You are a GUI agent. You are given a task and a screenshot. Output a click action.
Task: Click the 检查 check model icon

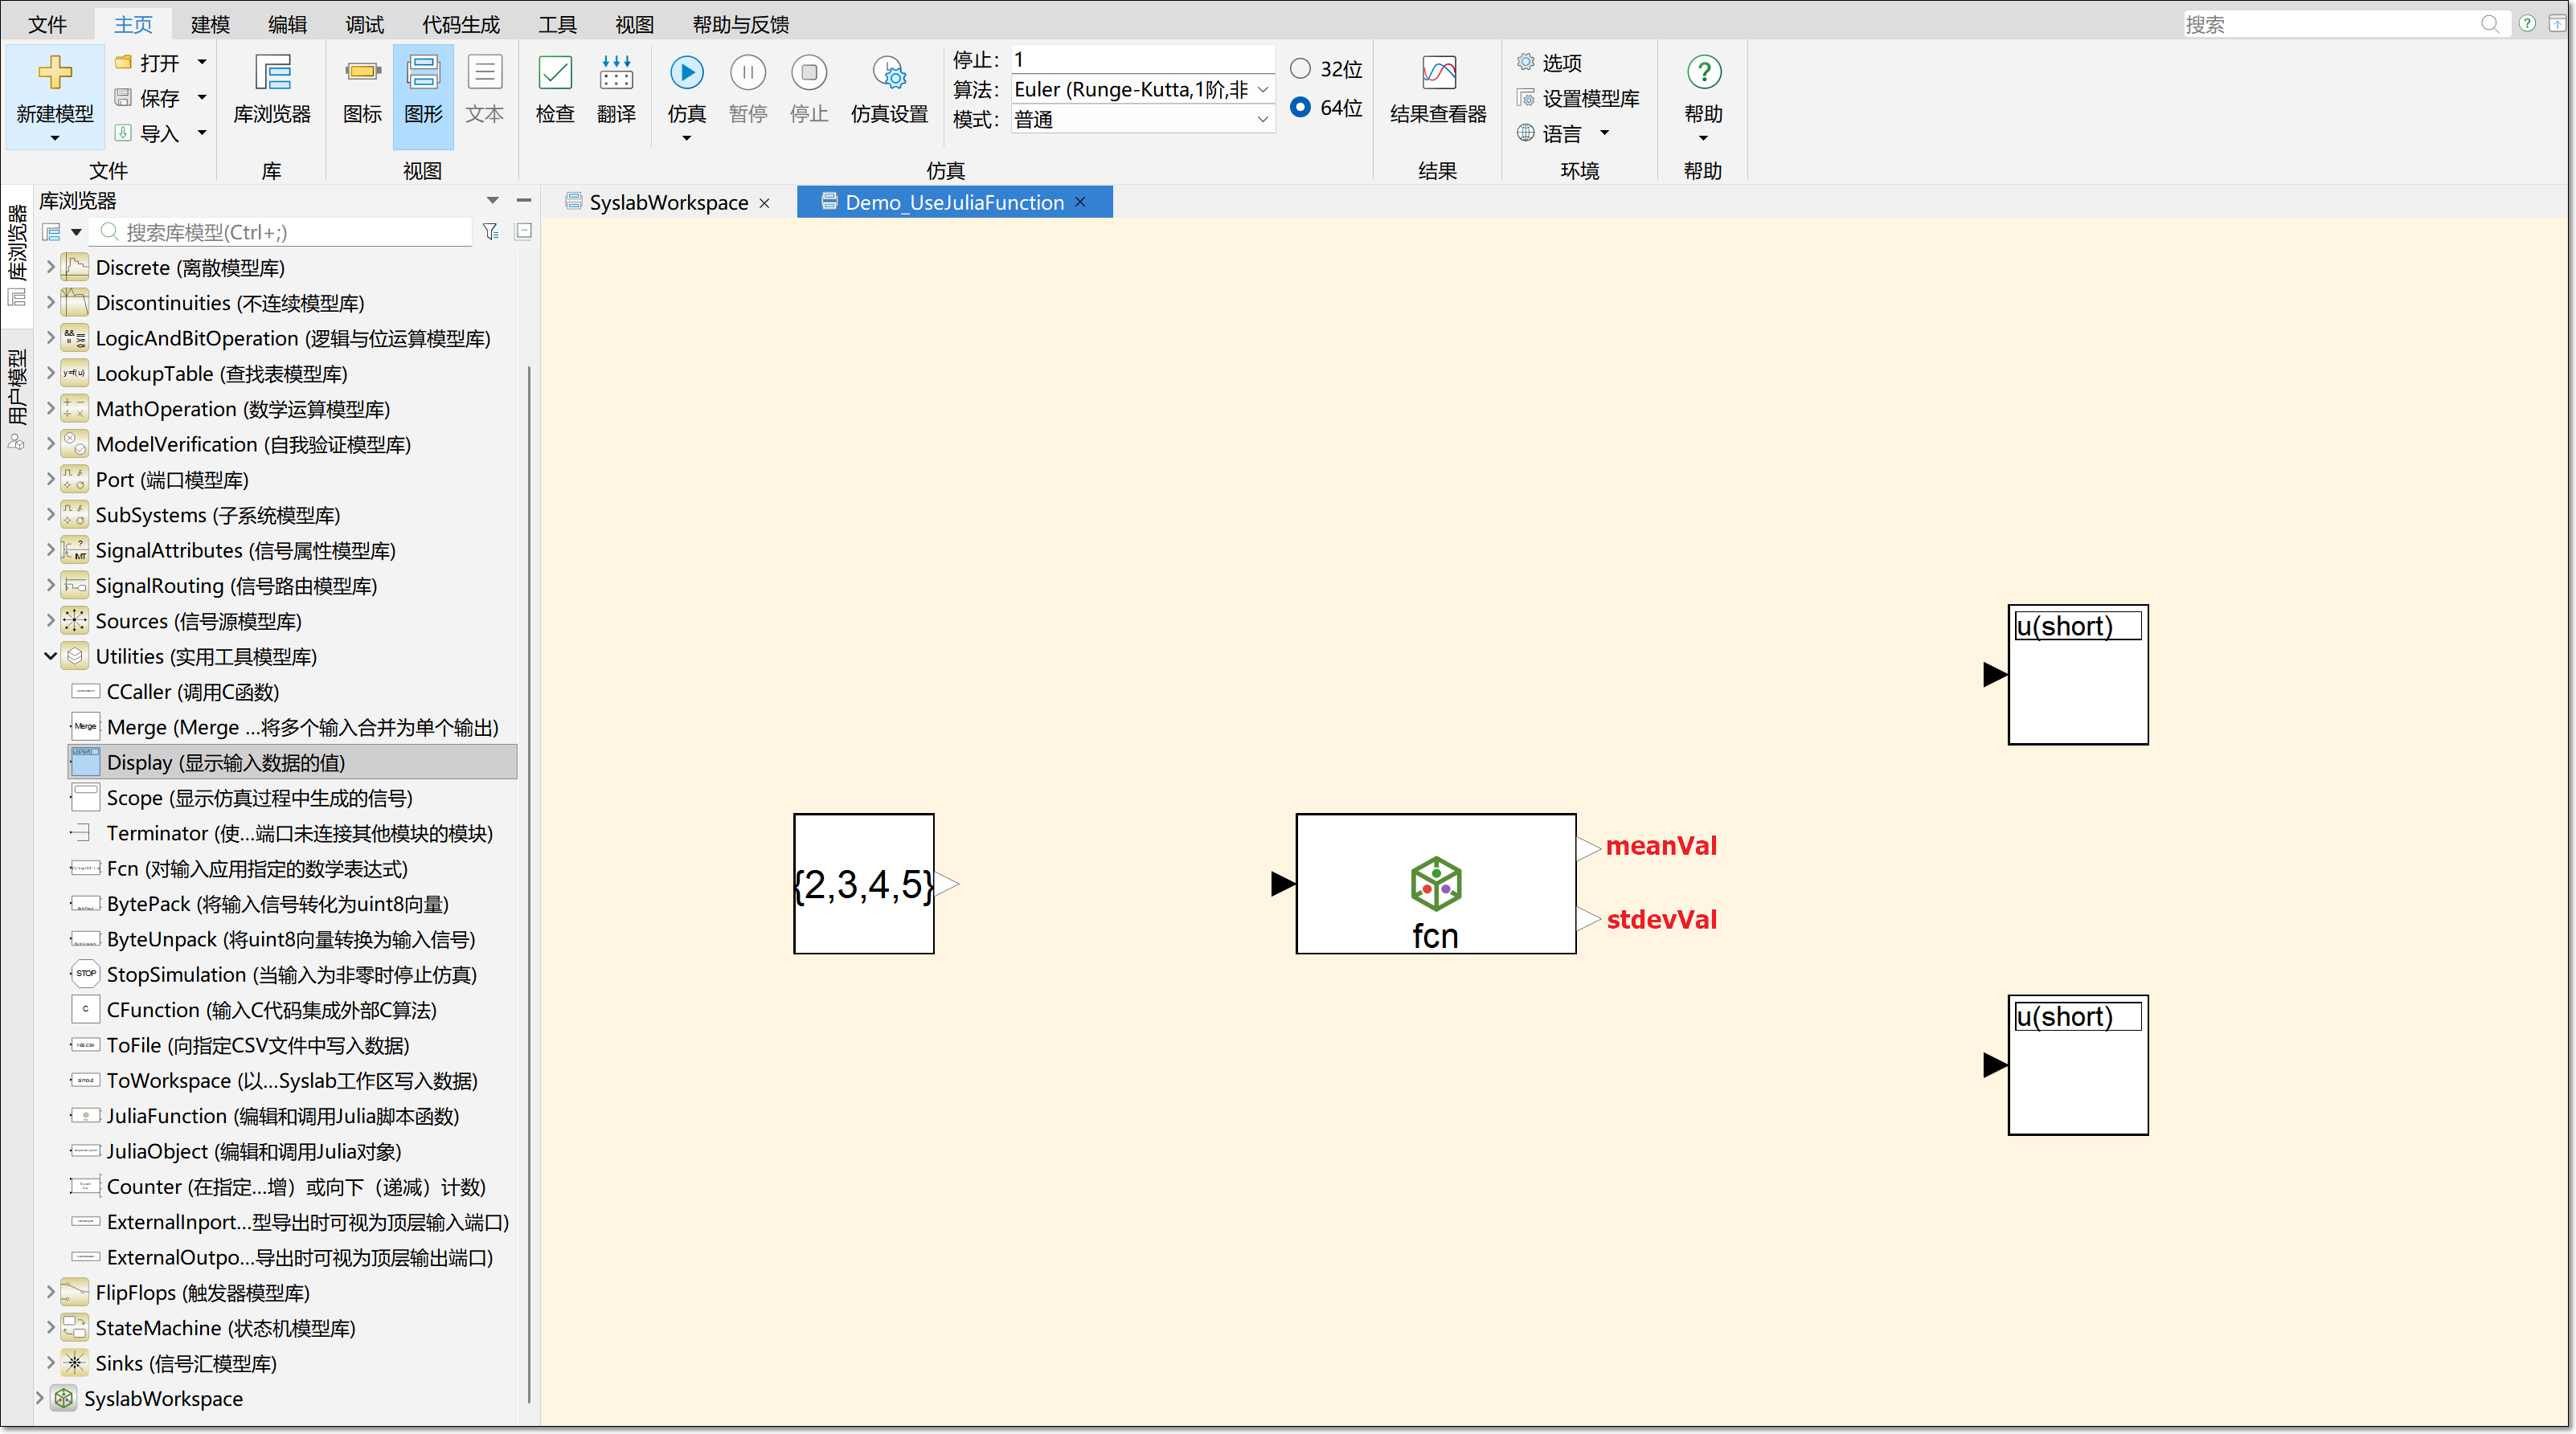click(x=555, y=73)
